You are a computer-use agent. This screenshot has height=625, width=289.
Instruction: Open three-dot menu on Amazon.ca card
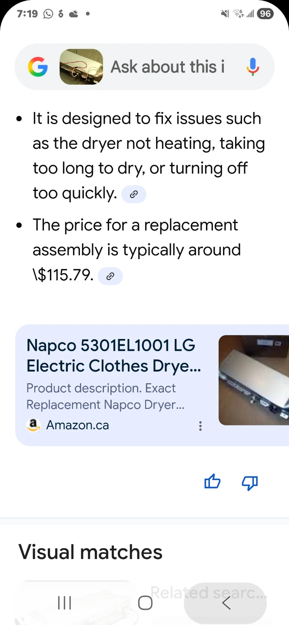pos(200,426)
